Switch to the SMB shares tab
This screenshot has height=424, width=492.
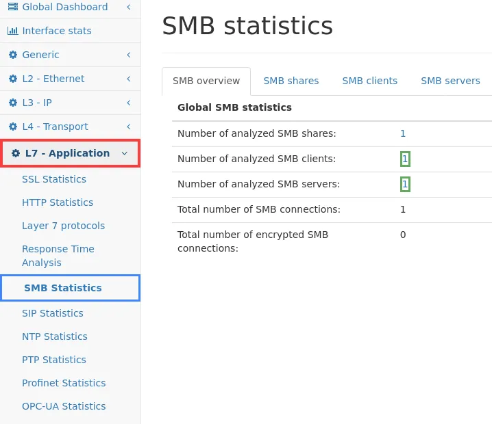291,81
